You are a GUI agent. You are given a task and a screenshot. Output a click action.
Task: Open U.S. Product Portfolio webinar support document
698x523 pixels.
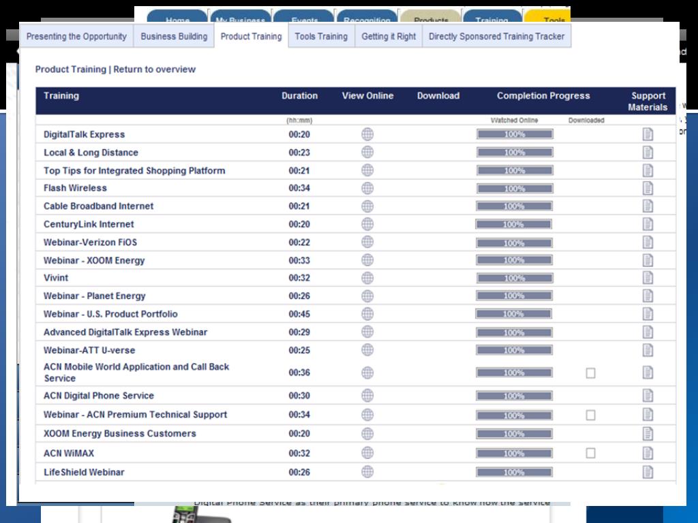pos(648,314)
